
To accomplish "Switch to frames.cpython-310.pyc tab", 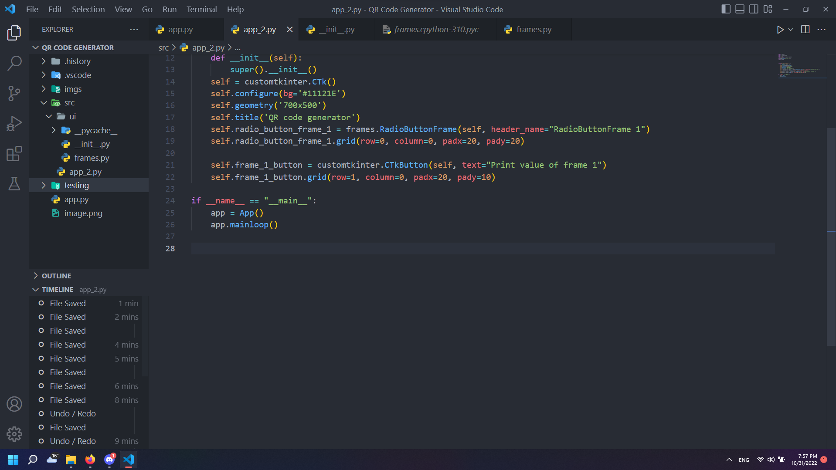I will point(436,29).
